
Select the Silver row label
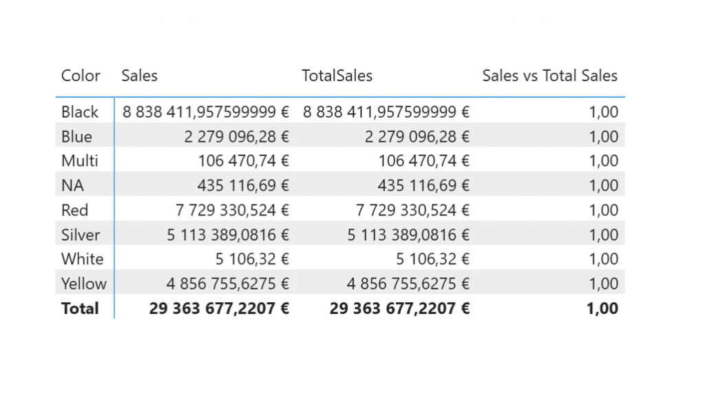tap(81, 235)
